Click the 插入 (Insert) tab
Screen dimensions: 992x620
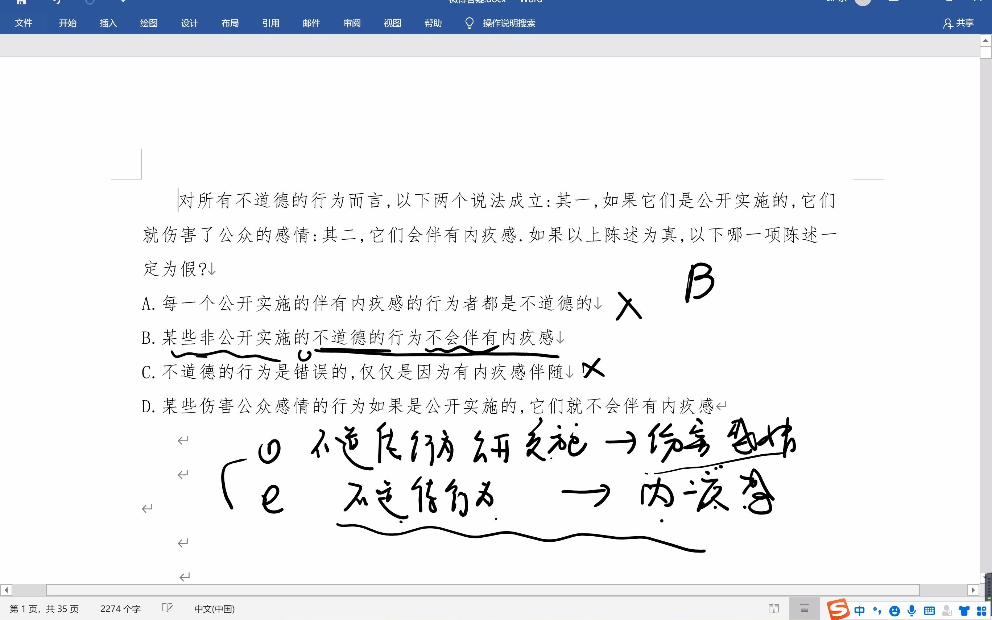(108, 23)
